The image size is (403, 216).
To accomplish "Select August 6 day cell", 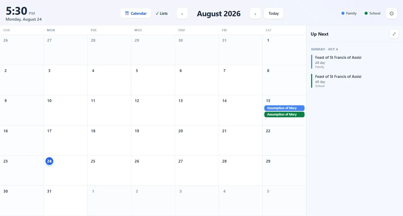I will (197, 80).
